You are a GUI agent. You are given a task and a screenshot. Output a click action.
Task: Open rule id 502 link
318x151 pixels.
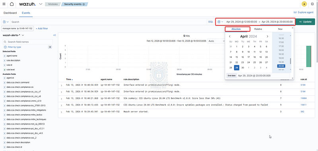click(x=302, y=111)
